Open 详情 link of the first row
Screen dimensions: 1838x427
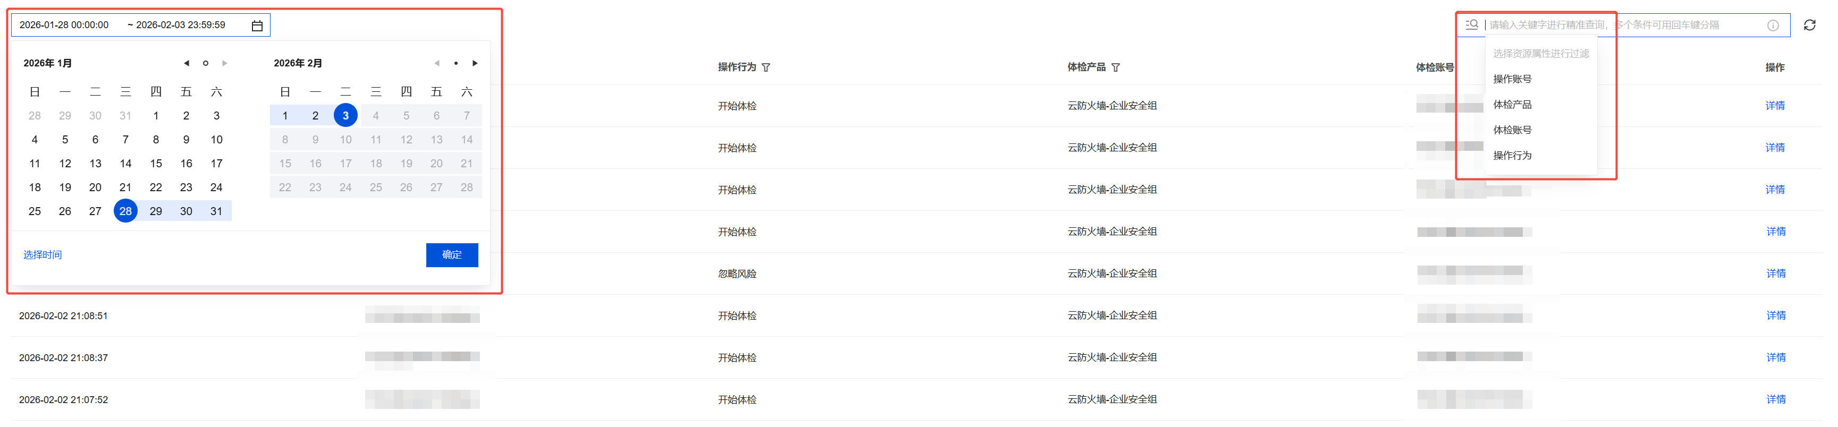1775,106
